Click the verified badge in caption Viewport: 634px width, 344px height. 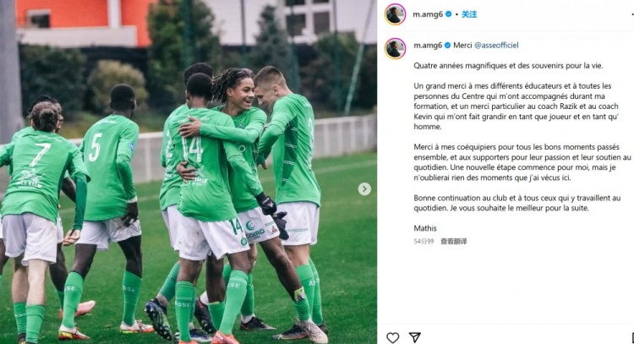[447, 46]
